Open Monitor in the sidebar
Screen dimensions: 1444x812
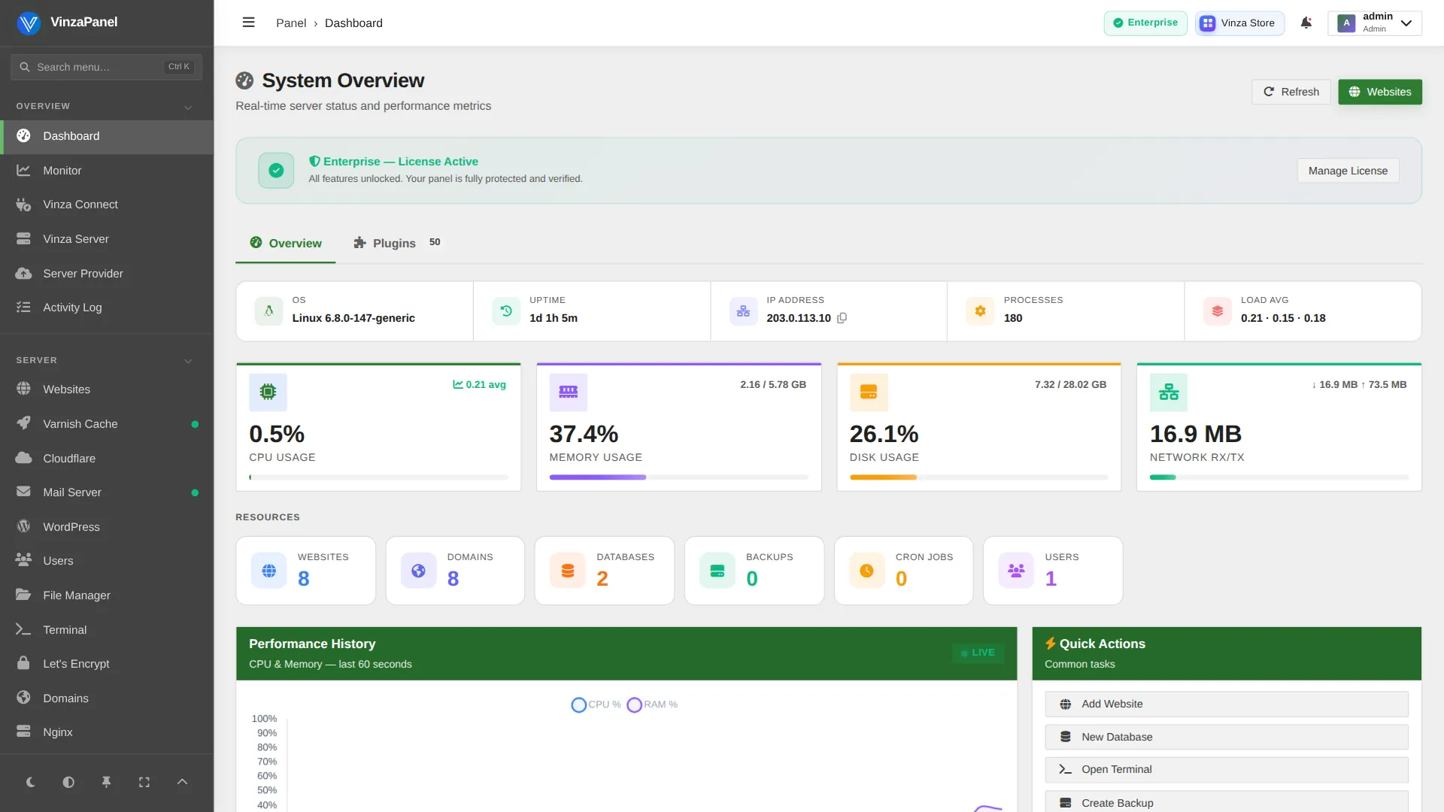[107, 171]
